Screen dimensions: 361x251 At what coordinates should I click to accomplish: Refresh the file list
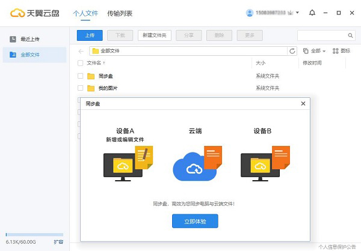(292, 51)
